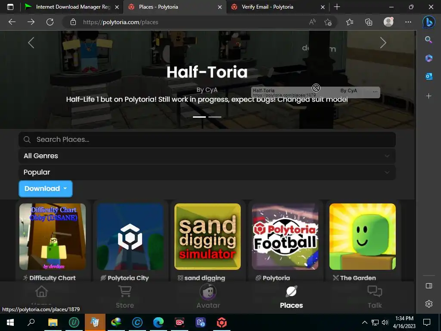Open the Download dropdown button
Viewport: 441px width, 331px height.
(x=46, y=189)
